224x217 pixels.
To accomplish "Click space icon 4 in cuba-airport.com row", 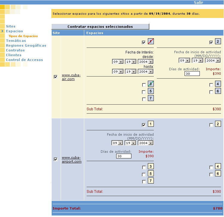I will coord(218,166).
